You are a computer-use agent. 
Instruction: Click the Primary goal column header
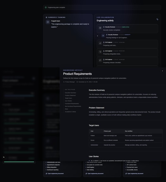coord(107,131)
